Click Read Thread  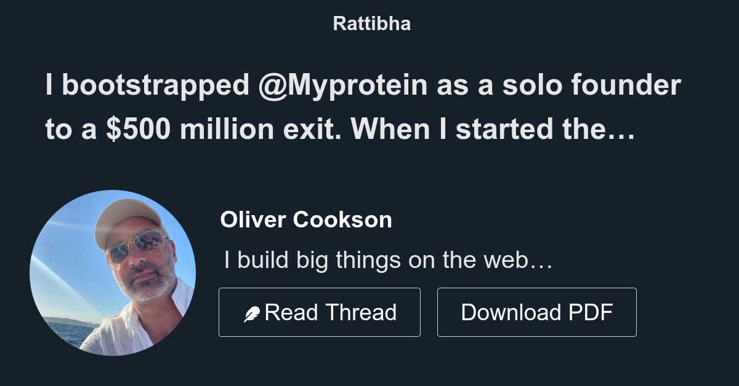pyautogui.click(x=320, y=312)
